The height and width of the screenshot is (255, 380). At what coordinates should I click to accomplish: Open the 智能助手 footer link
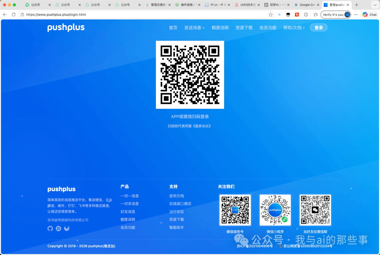(176, 227)
